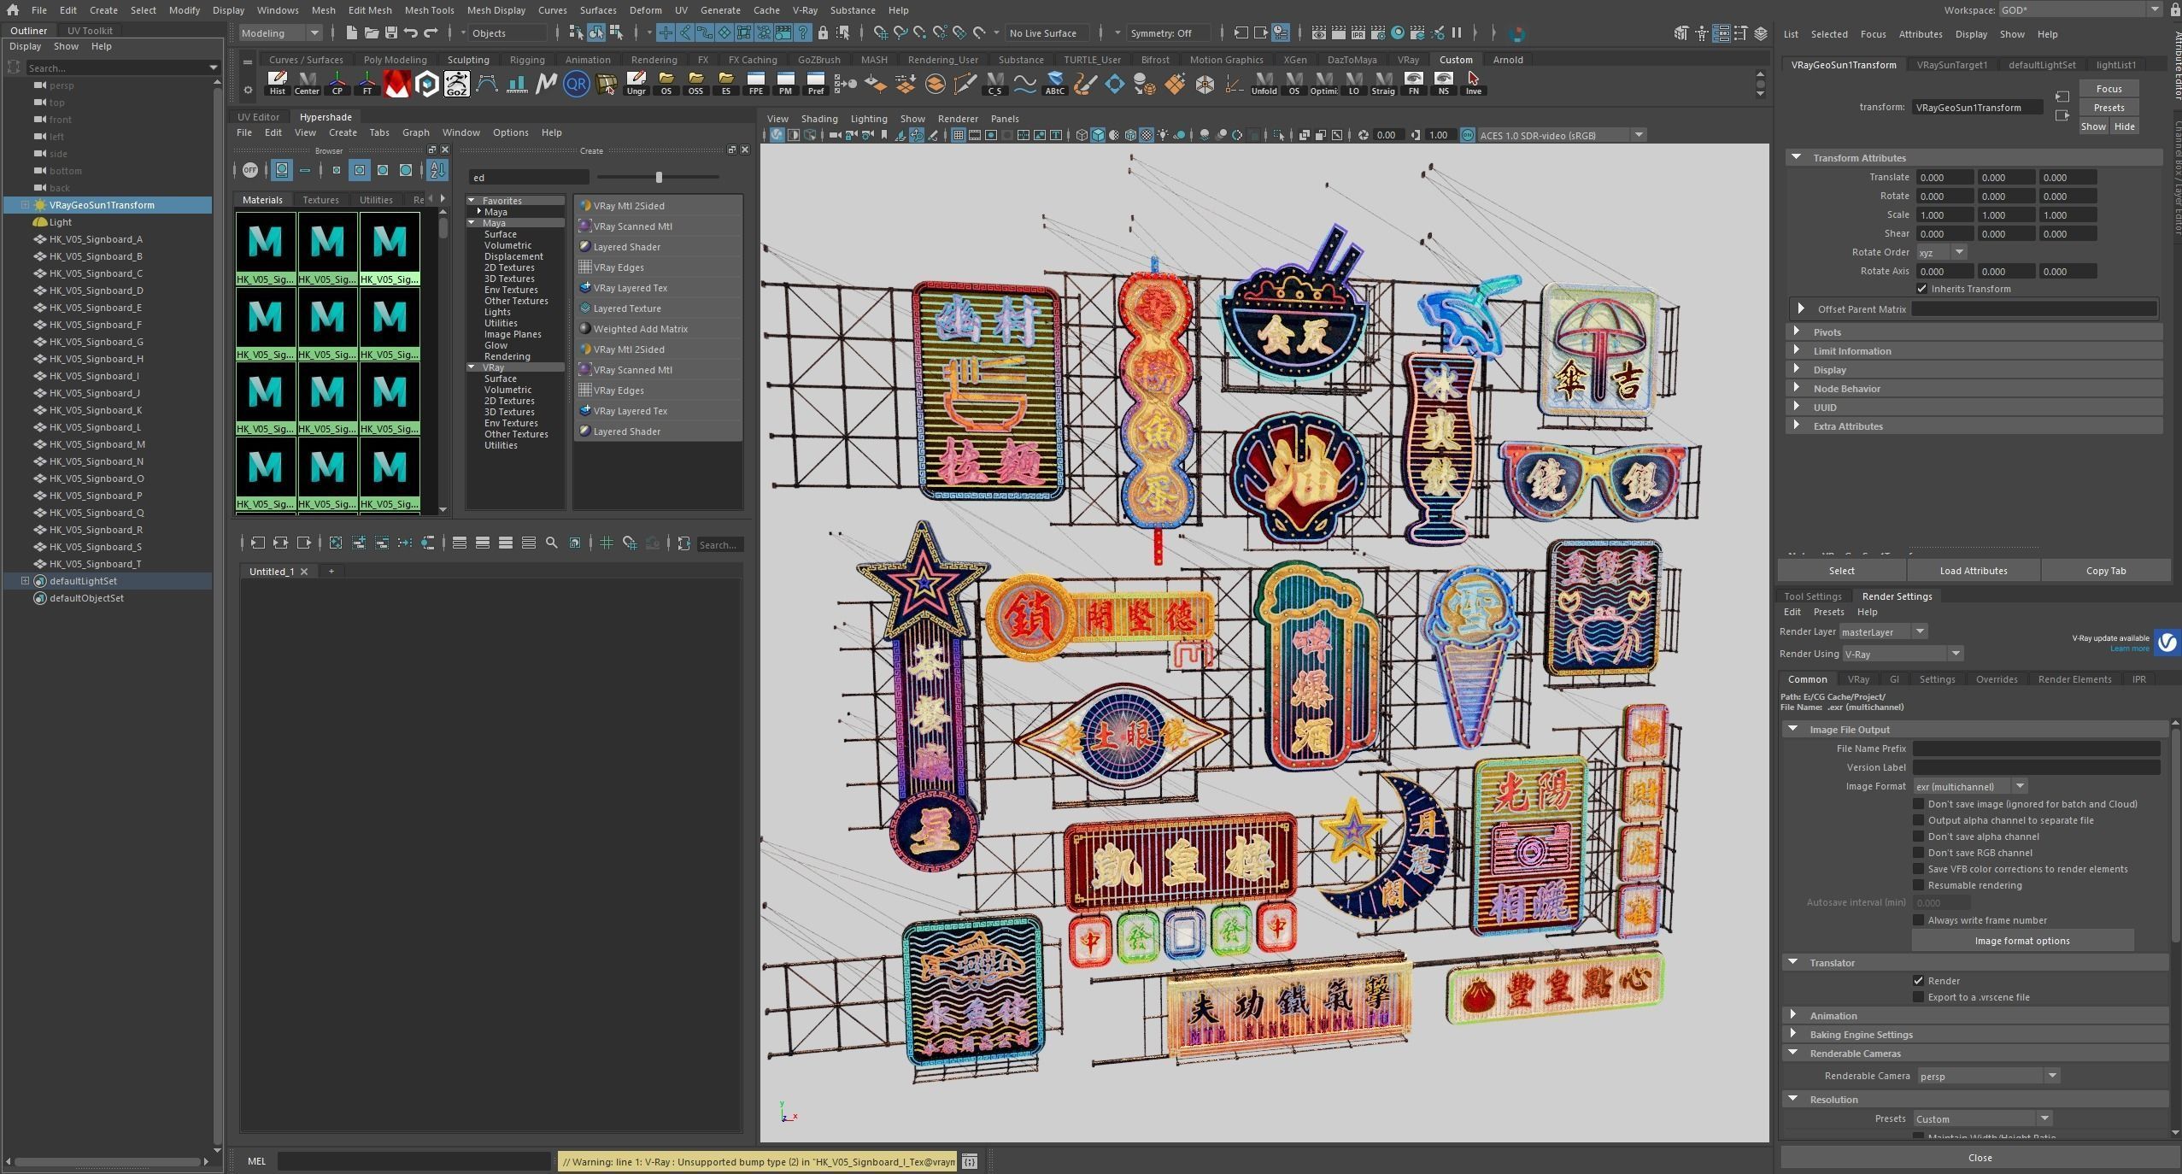2182x1174 pixels.
Task: Click the Load Attributes button
Action: point(1973,571)
